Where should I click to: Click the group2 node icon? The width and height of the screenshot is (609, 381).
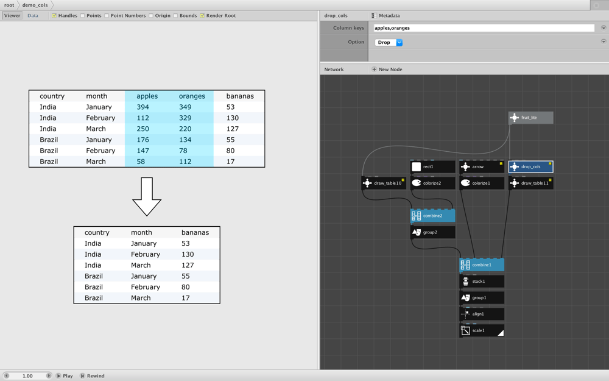(x=417, y=232)
